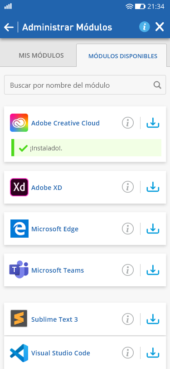Screen dimensions: 170x369
Task: Open the blue info icon in header
Action: 145,27
